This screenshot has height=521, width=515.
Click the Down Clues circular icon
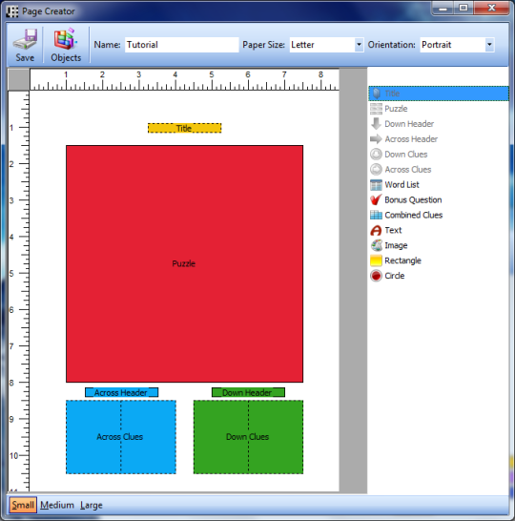376,155
